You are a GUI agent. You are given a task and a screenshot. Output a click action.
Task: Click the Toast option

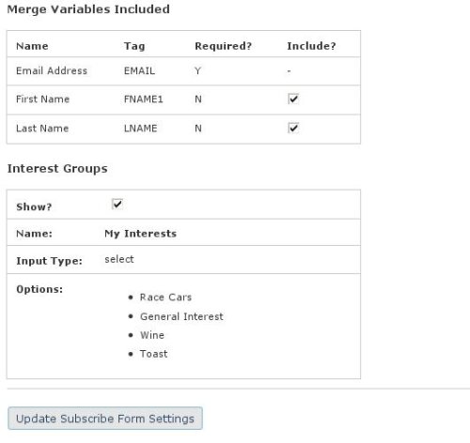[153, 354]
